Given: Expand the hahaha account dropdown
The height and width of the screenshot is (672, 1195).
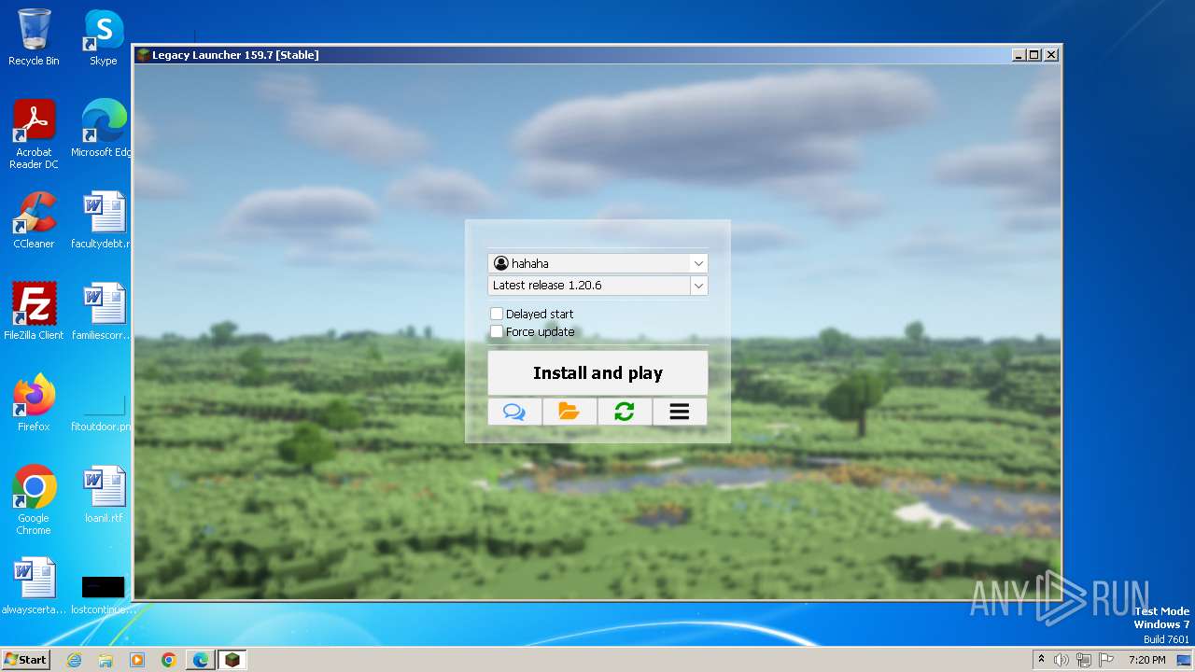Looking at the screenshot, I should point(698,263).
